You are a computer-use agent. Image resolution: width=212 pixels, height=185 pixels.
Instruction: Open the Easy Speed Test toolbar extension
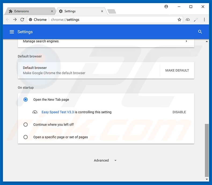tap(188, 20)
